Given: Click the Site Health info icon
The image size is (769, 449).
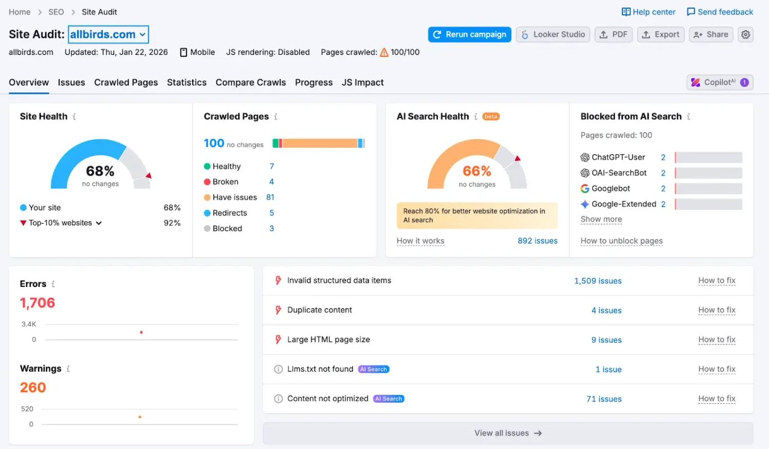Looking at the screenshot, I should [74, 116].
